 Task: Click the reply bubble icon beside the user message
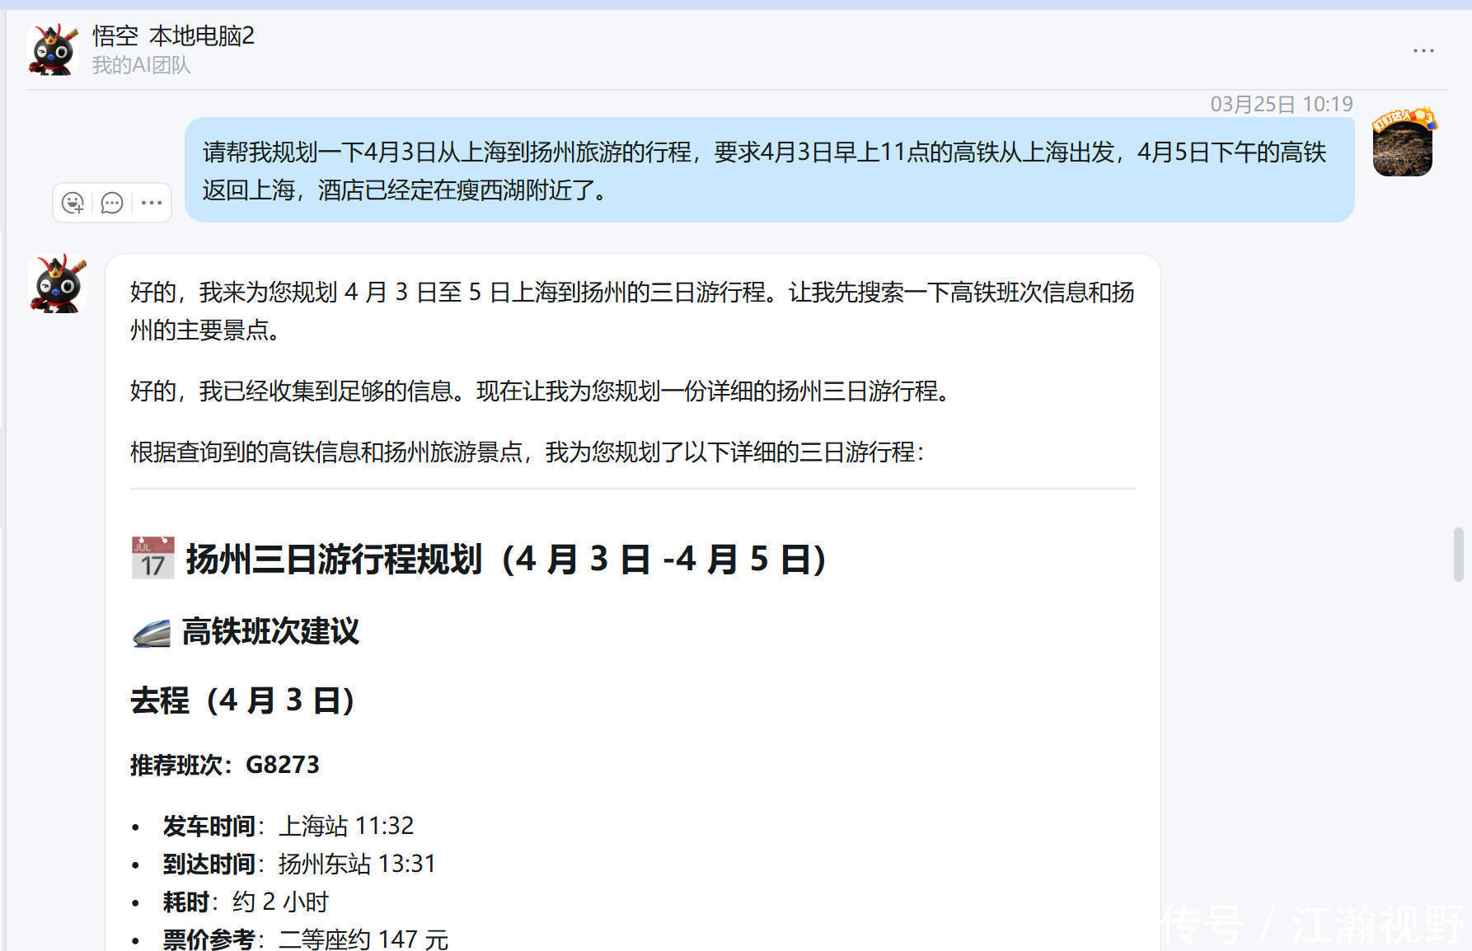111,203
